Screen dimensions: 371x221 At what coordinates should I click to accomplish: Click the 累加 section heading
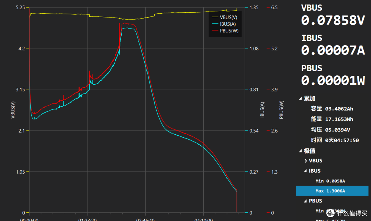(310, 98)
